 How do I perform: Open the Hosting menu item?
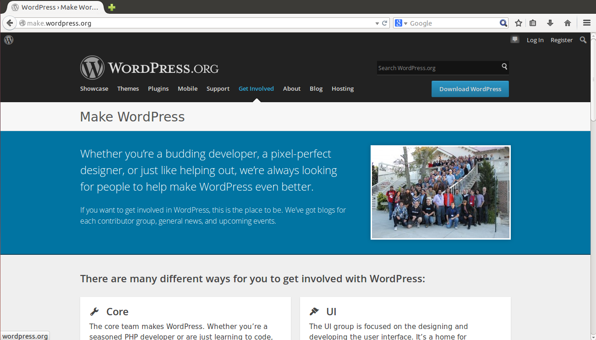point(343,88)
